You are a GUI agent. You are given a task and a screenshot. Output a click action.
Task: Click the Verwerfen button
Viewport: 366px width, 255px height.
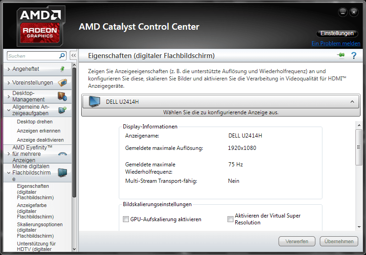(x=297, y=241)
